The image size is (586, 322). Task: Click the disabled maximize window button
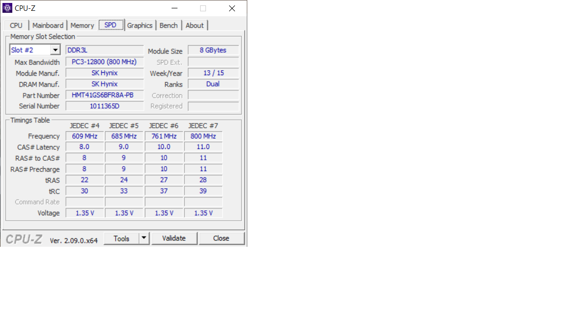click(x=203, y=8)
